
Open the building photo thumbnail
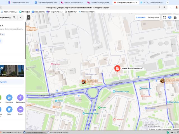click(12, 71)
